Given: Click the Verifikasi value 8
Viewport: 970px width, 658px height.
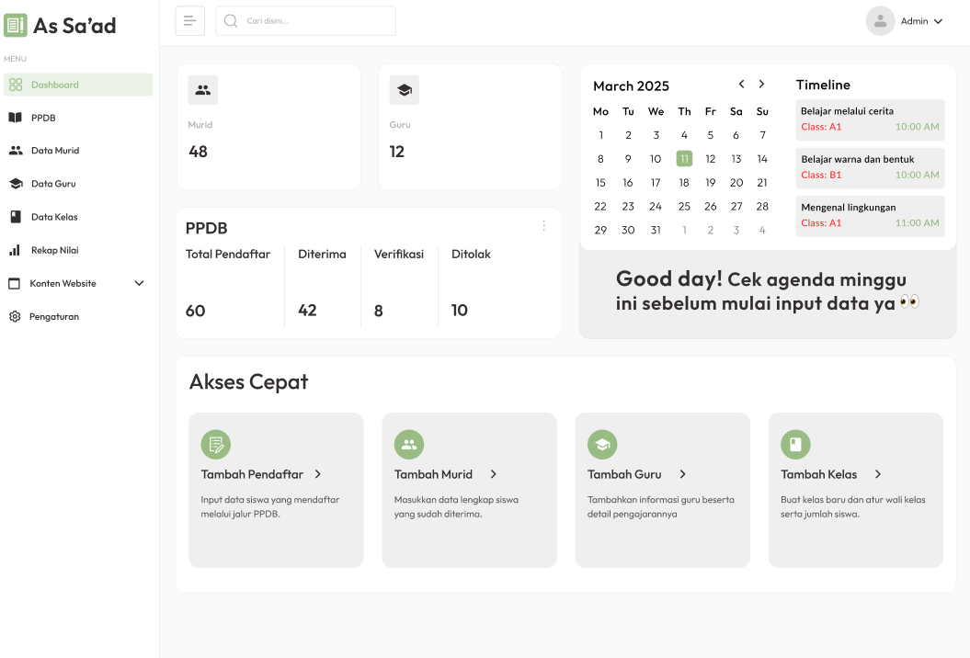Looking at the screenshot, I should click(379, 311).
